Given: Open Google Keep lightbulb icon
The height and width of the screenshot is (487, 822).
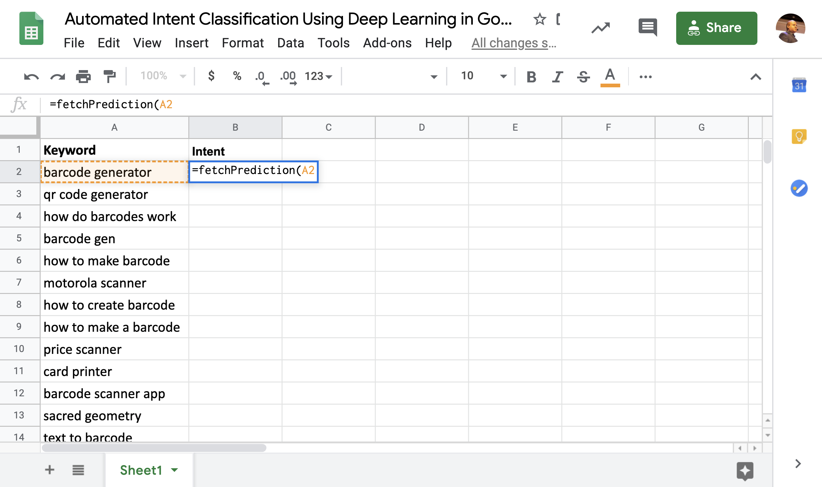Looking at the screenshot, I should point(799,137).
